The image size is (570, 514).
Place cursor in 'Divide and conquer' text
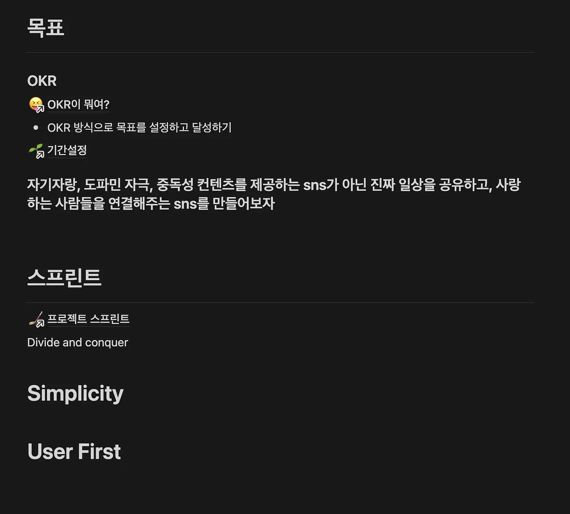point(78,343)
